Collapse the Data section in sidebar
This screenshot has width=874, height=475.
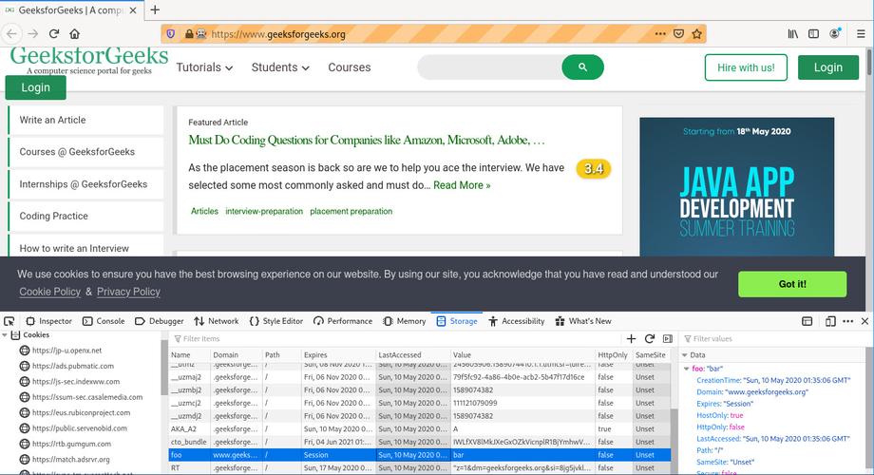pos(685,355)
